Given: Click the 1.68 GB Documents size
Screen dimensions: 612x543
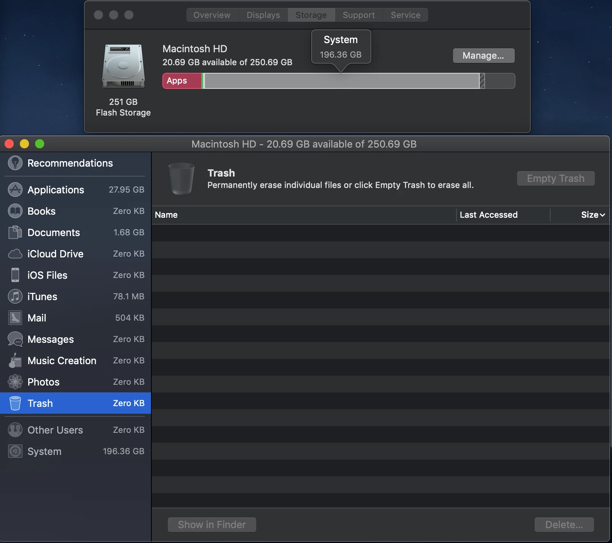Looking at the screenshot, I should click(129, 232).
